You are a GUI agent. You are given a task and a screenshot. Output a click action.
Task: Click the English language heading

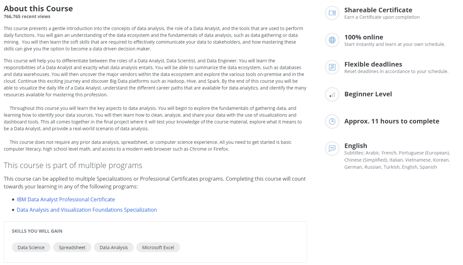coord(356,146)
